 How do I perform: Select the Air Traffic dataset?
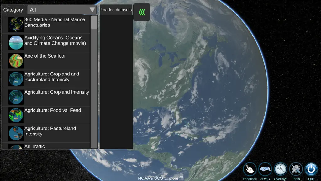(x=46, y=146)
